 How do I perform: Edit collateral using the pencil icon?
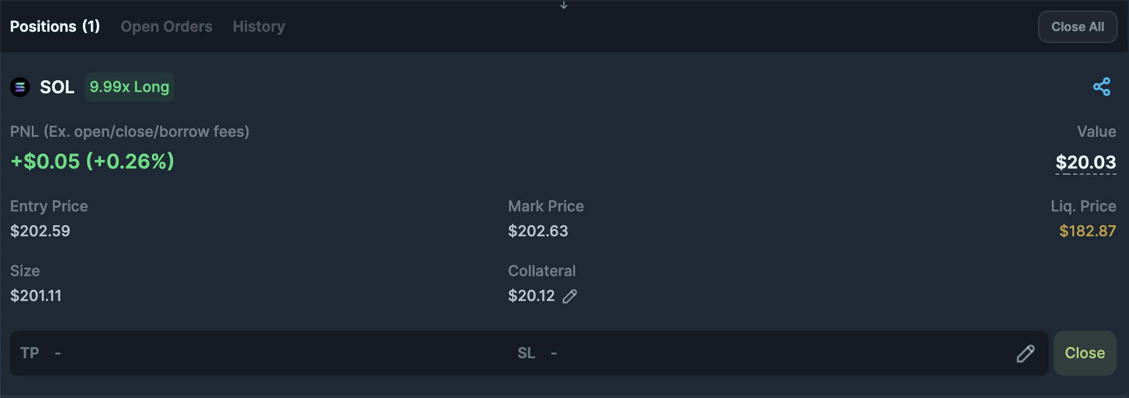[x=569, y=296]
